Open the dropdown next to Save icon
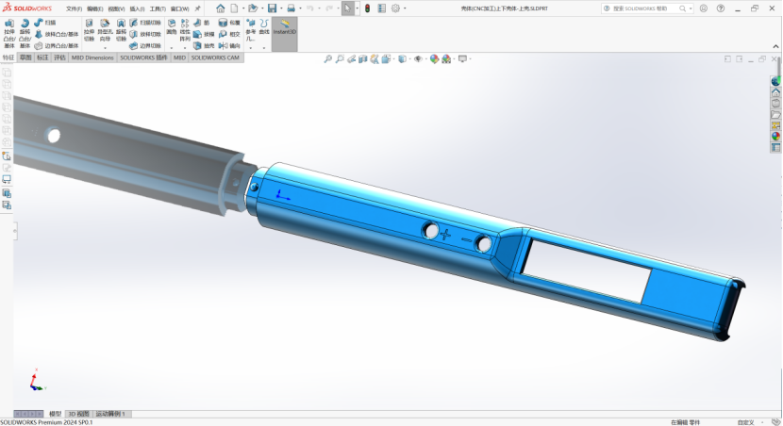 pyautogui.click(x=281, y=8)
